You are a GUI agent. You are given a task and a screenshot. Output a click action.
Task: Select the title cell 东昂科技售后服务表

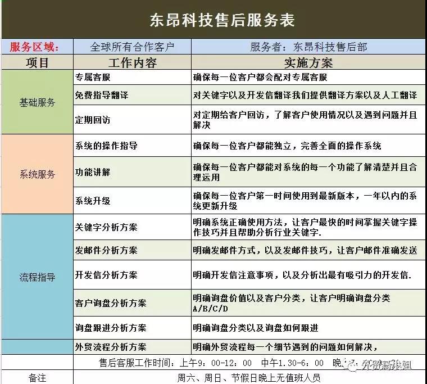click(213, 20)
